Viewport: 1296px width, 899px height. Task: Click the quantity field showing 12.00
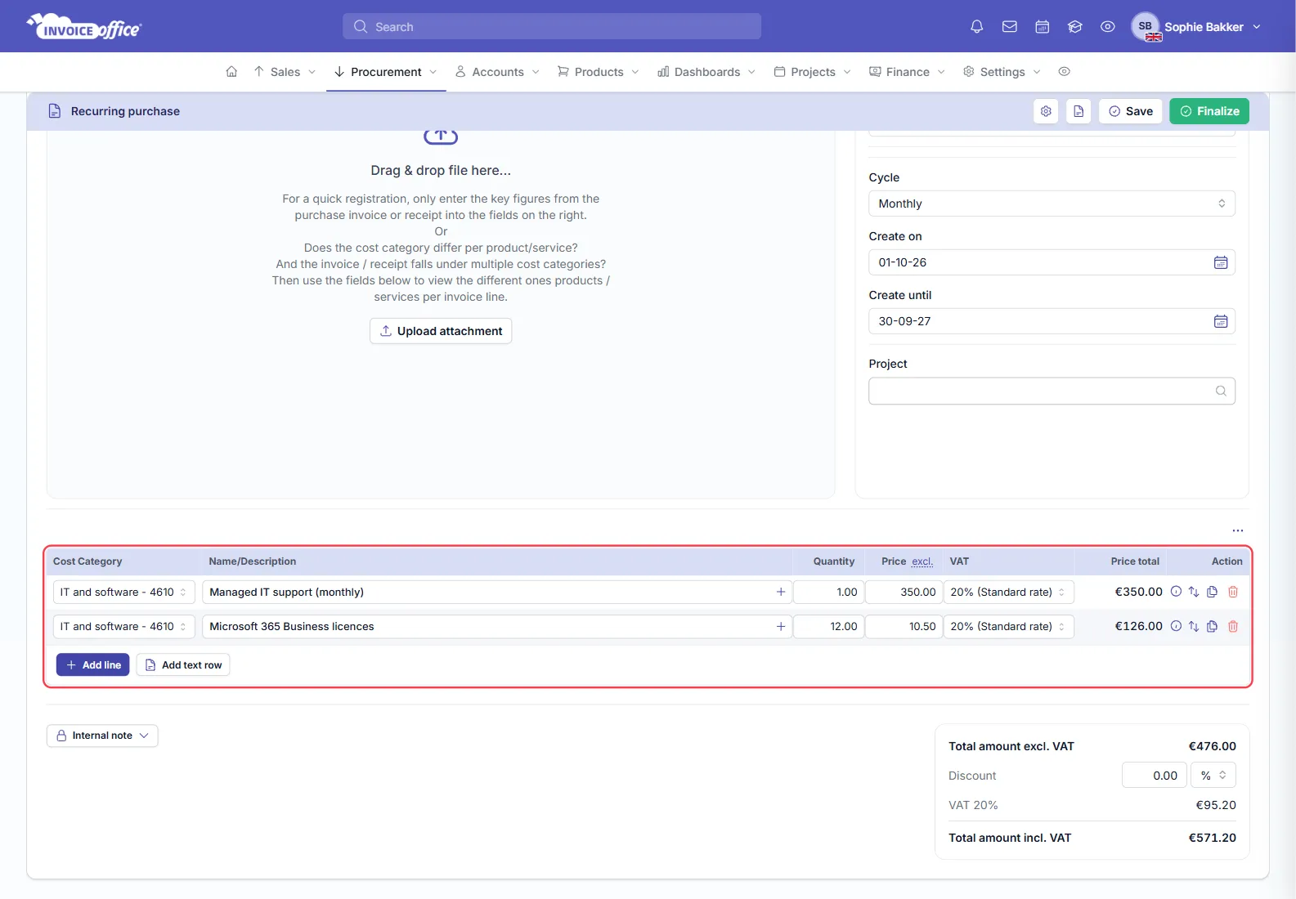[829, 626]
